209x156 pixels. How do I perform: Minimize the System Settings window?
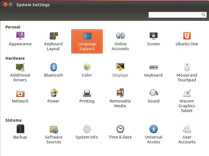[10, 5]
